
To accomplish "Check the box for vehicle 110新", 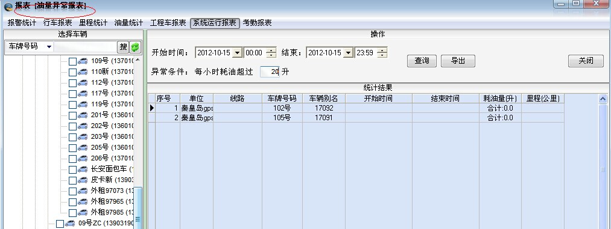I will (x=72, y=72).
